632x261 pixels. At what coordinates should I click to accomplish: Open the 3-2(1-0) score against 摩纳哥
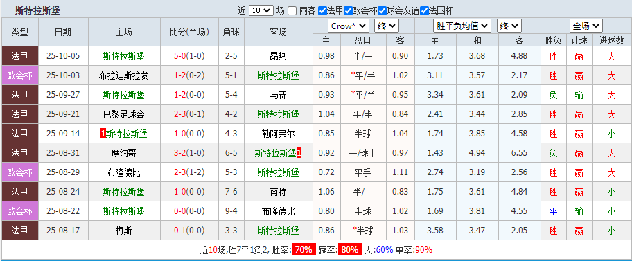[x=190, y=153]
